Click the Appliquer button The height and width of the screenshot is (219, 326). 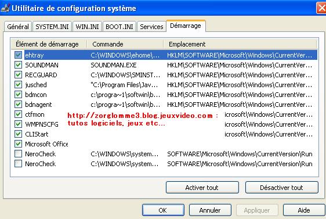click(257, 210)
